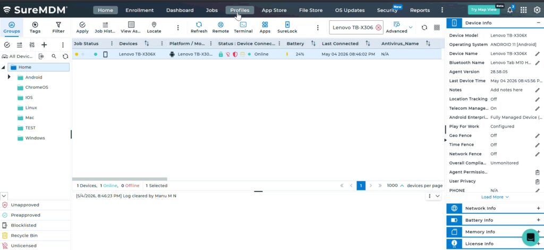
Task: Open Job History toolbar item
Action: 105,28
